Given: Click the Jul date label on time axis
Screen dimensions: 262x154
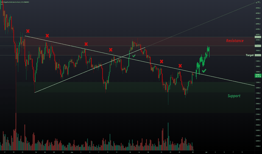Looking at the screenshot, I should (x=206, y=152).
